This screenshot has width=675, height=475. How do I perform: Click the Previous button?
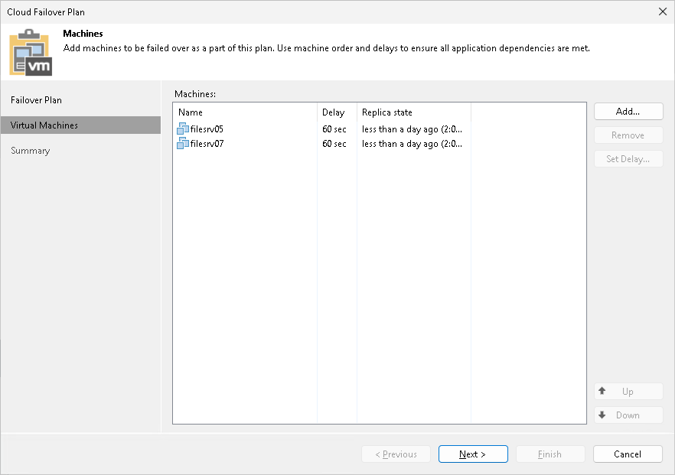coord(396,454)
